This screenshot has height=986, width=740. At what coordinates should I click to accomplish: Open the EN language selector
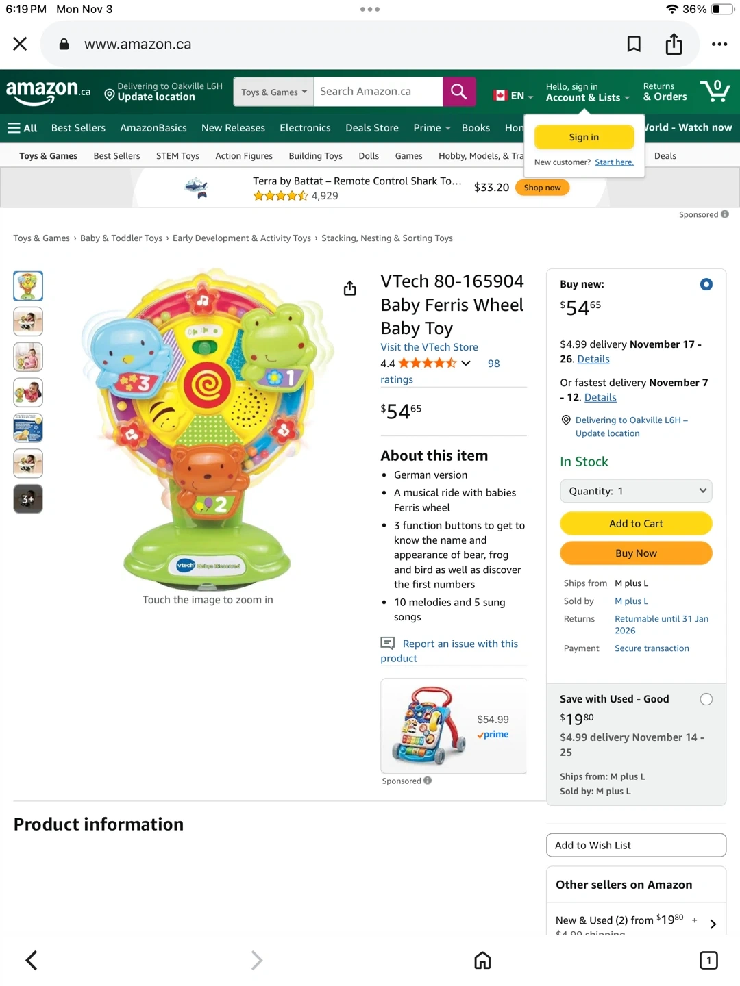point(513,96)
